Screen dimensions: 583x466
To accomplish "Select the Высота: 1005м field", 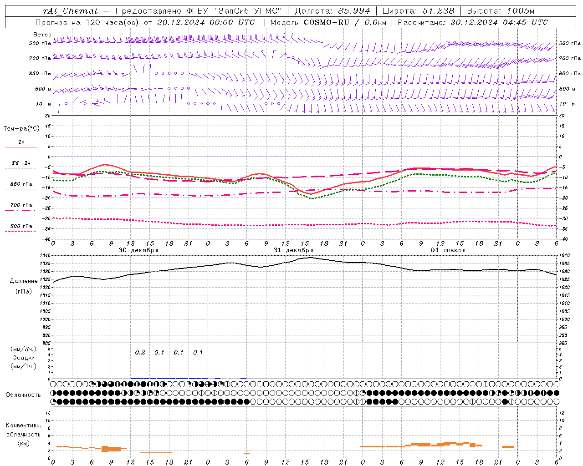I will click(501, 11).
